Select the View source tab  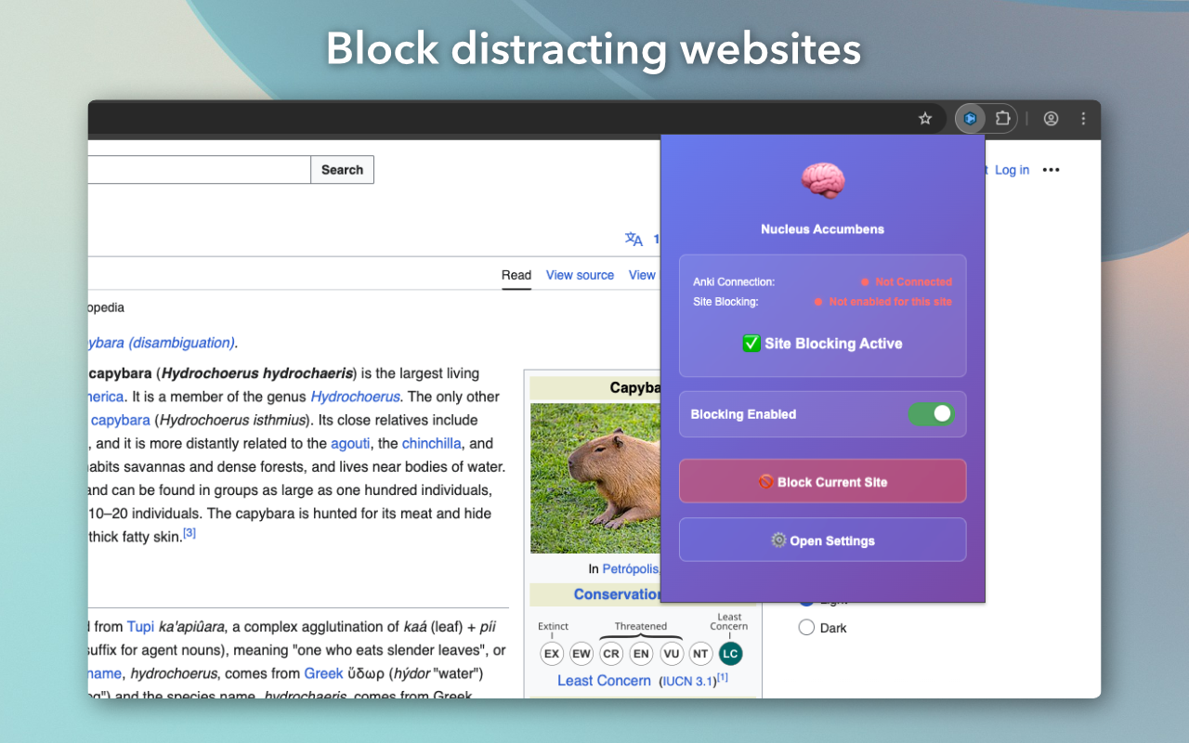[x=580, y=275]
